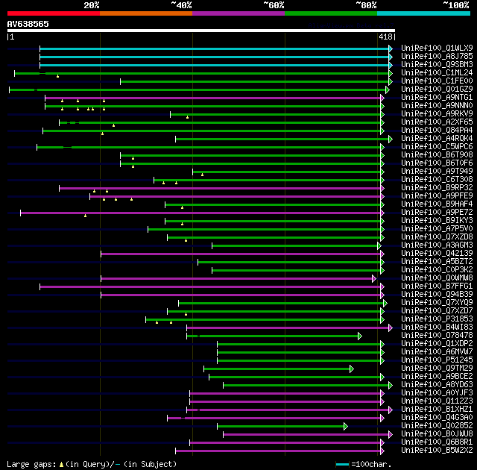Click the UniRef100_Q7XYQ9 label

tap(437, 303)
